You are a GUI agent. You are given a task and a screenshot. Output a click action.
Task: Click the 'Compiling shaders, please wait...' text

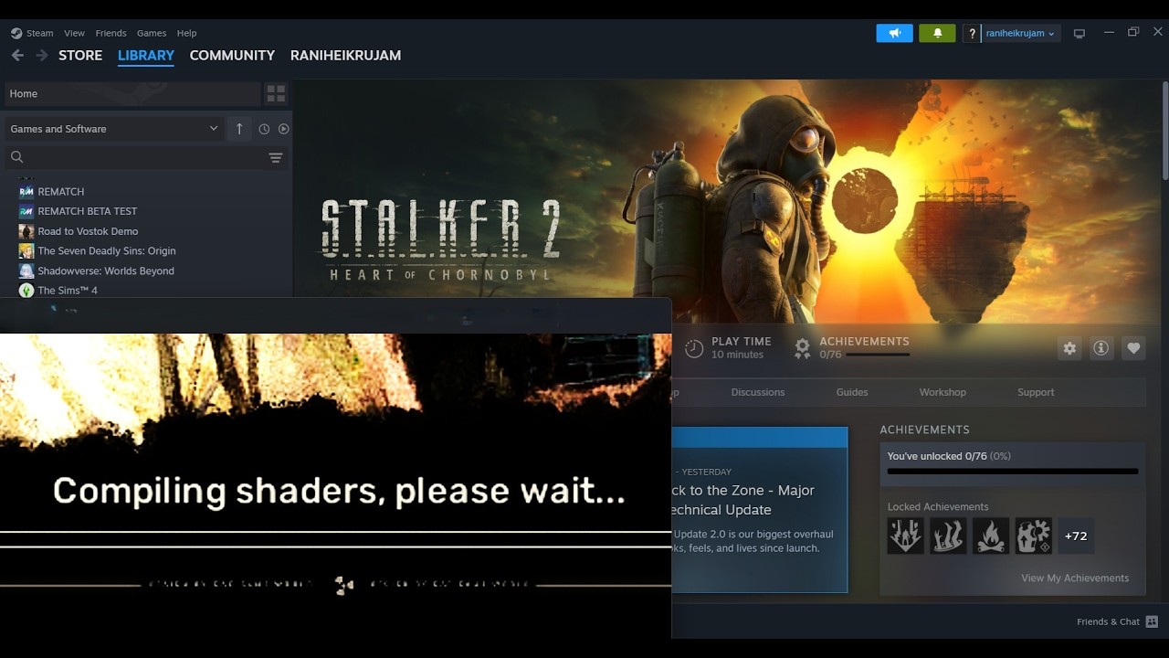339,492
